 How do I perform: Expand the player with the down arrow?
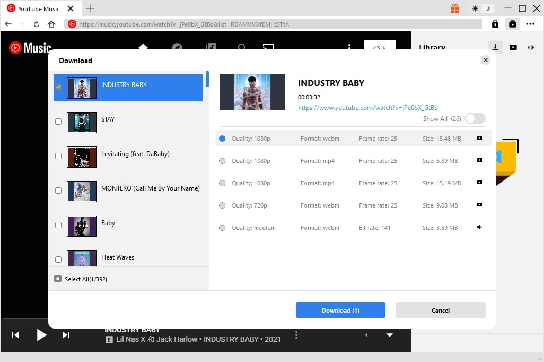(390, 335)
